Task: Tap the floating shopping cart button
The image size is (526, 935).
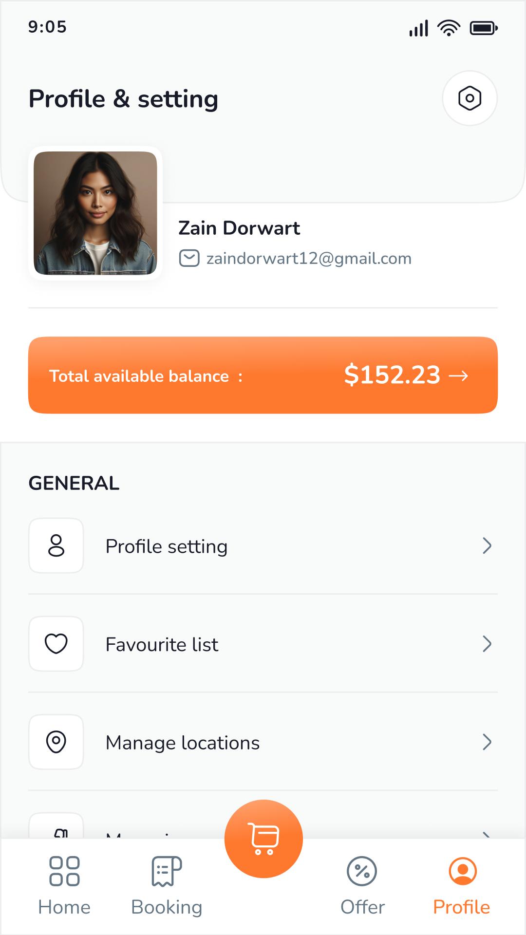Action: [x=263, y=839]
